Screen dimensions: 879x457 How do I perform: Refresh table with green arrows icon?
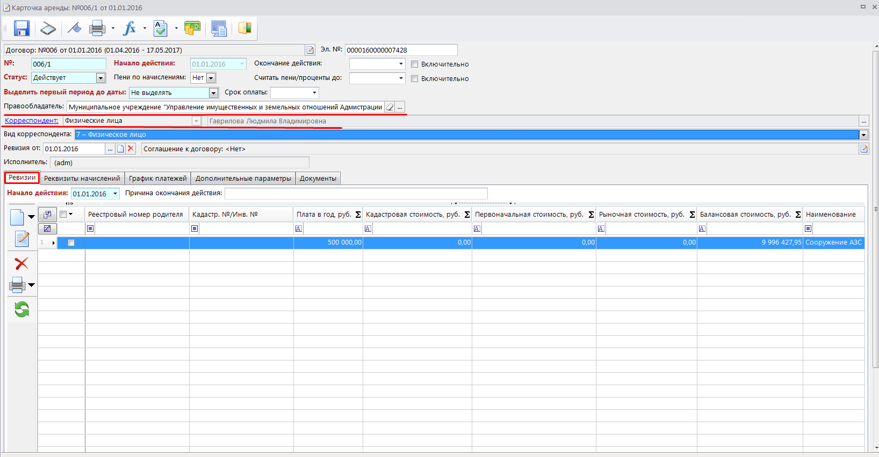click(21, 309)
